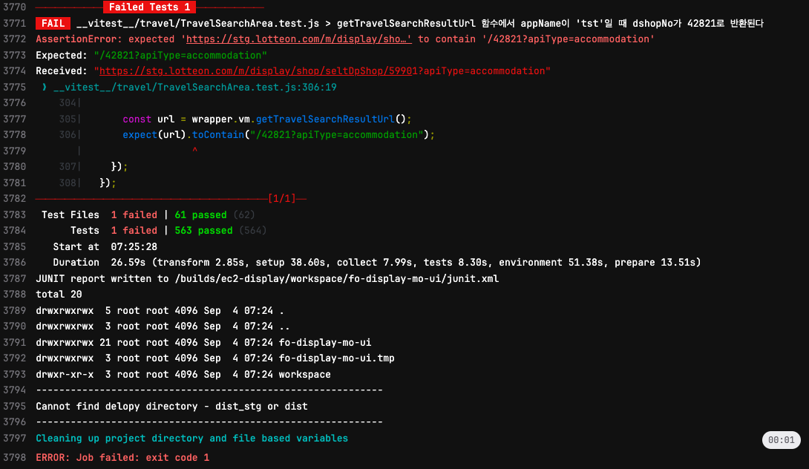Click the '563 passed' tests count
Viewport: 809px width, 469px height.
[204, 231]
